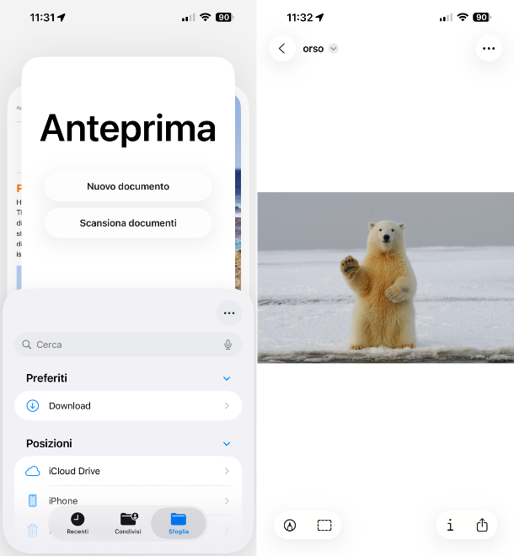Show image info with the i icon

coord(450,525)
